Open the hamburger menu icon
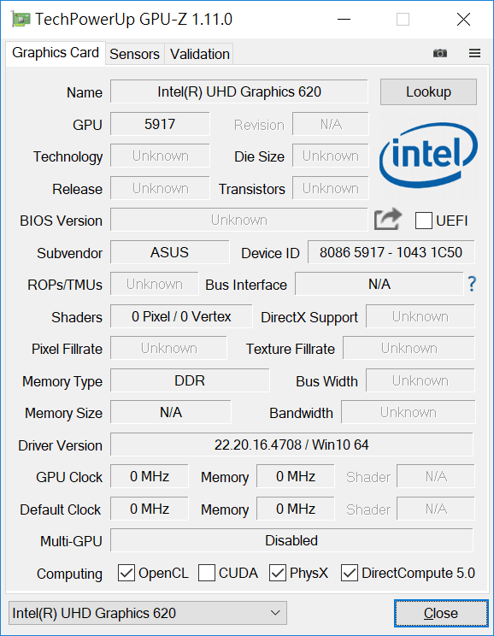This screenshot has height=636, width=494. [x=474, y=53]
